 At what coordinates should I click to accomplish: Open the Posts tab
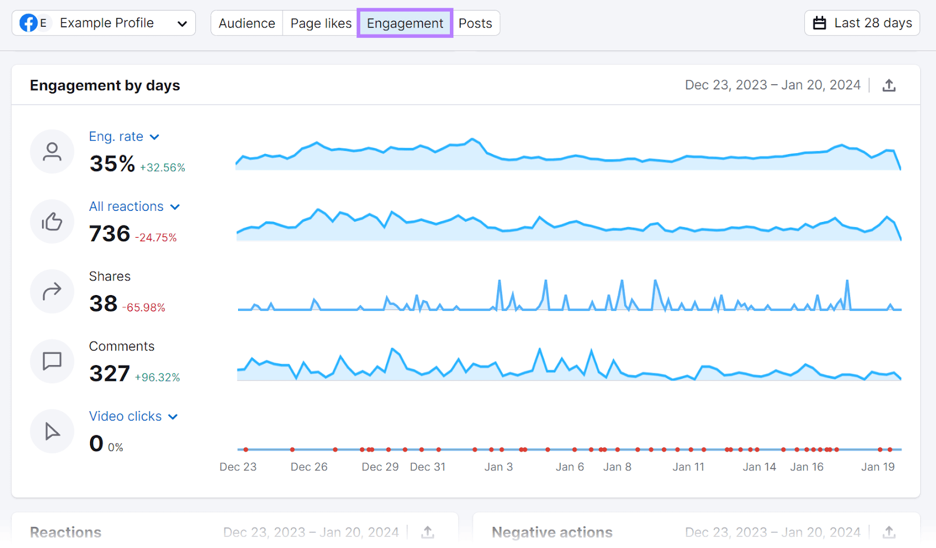pyautogui.click(x=475, y=23)
